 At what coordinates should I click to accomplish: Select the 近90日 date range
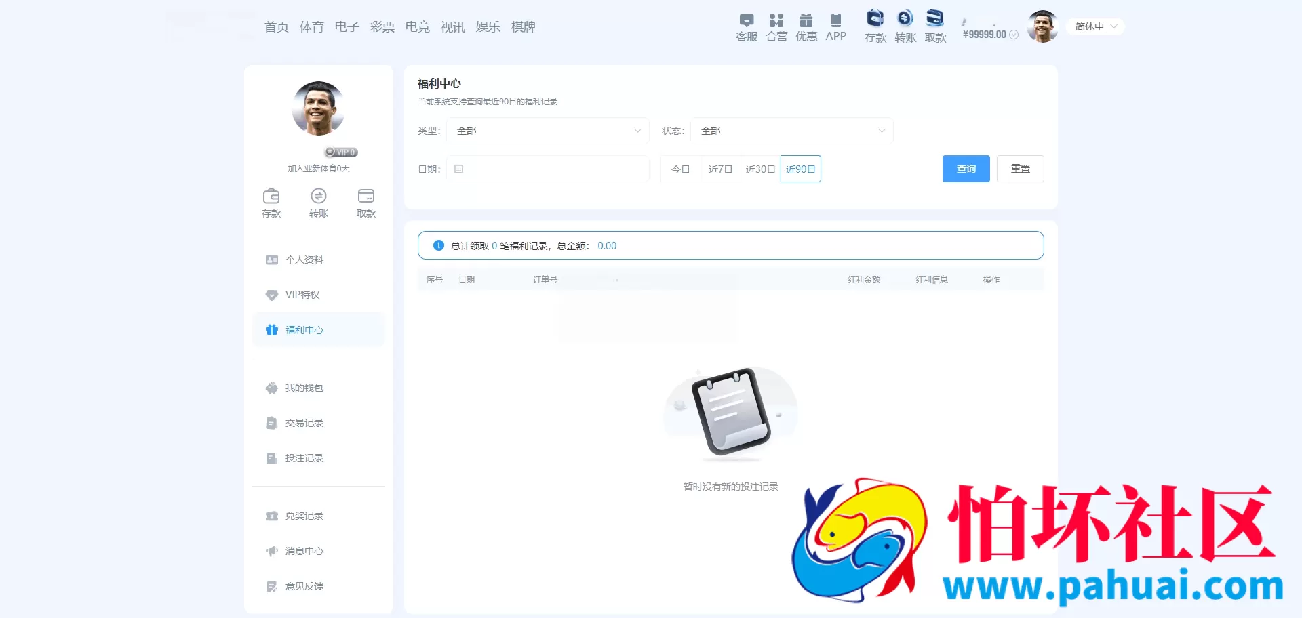click(801, 169)
